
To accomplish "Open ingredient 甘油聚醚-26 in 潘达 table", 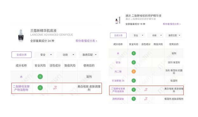I will coord(118,81).
